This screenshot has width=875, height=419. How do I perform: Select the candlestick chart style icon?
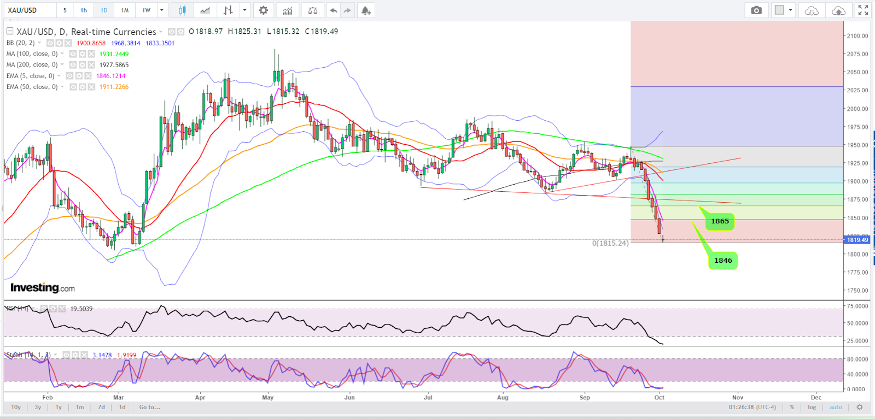182,10
